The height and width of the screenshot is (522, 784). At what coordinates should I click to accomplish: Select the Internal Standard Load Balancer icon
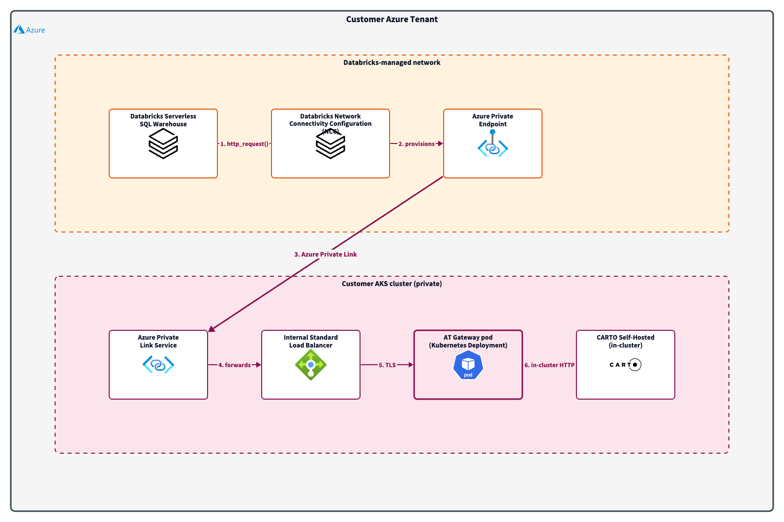click(x=311, y=365)
